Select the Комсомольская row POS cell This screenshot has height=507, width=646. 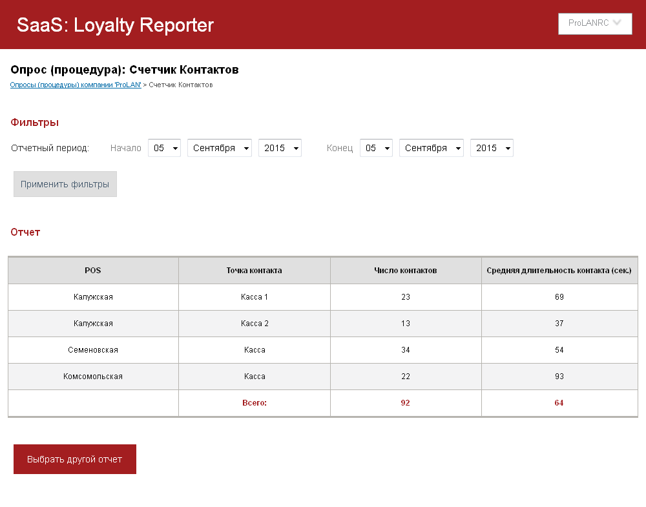coord(93,377)
